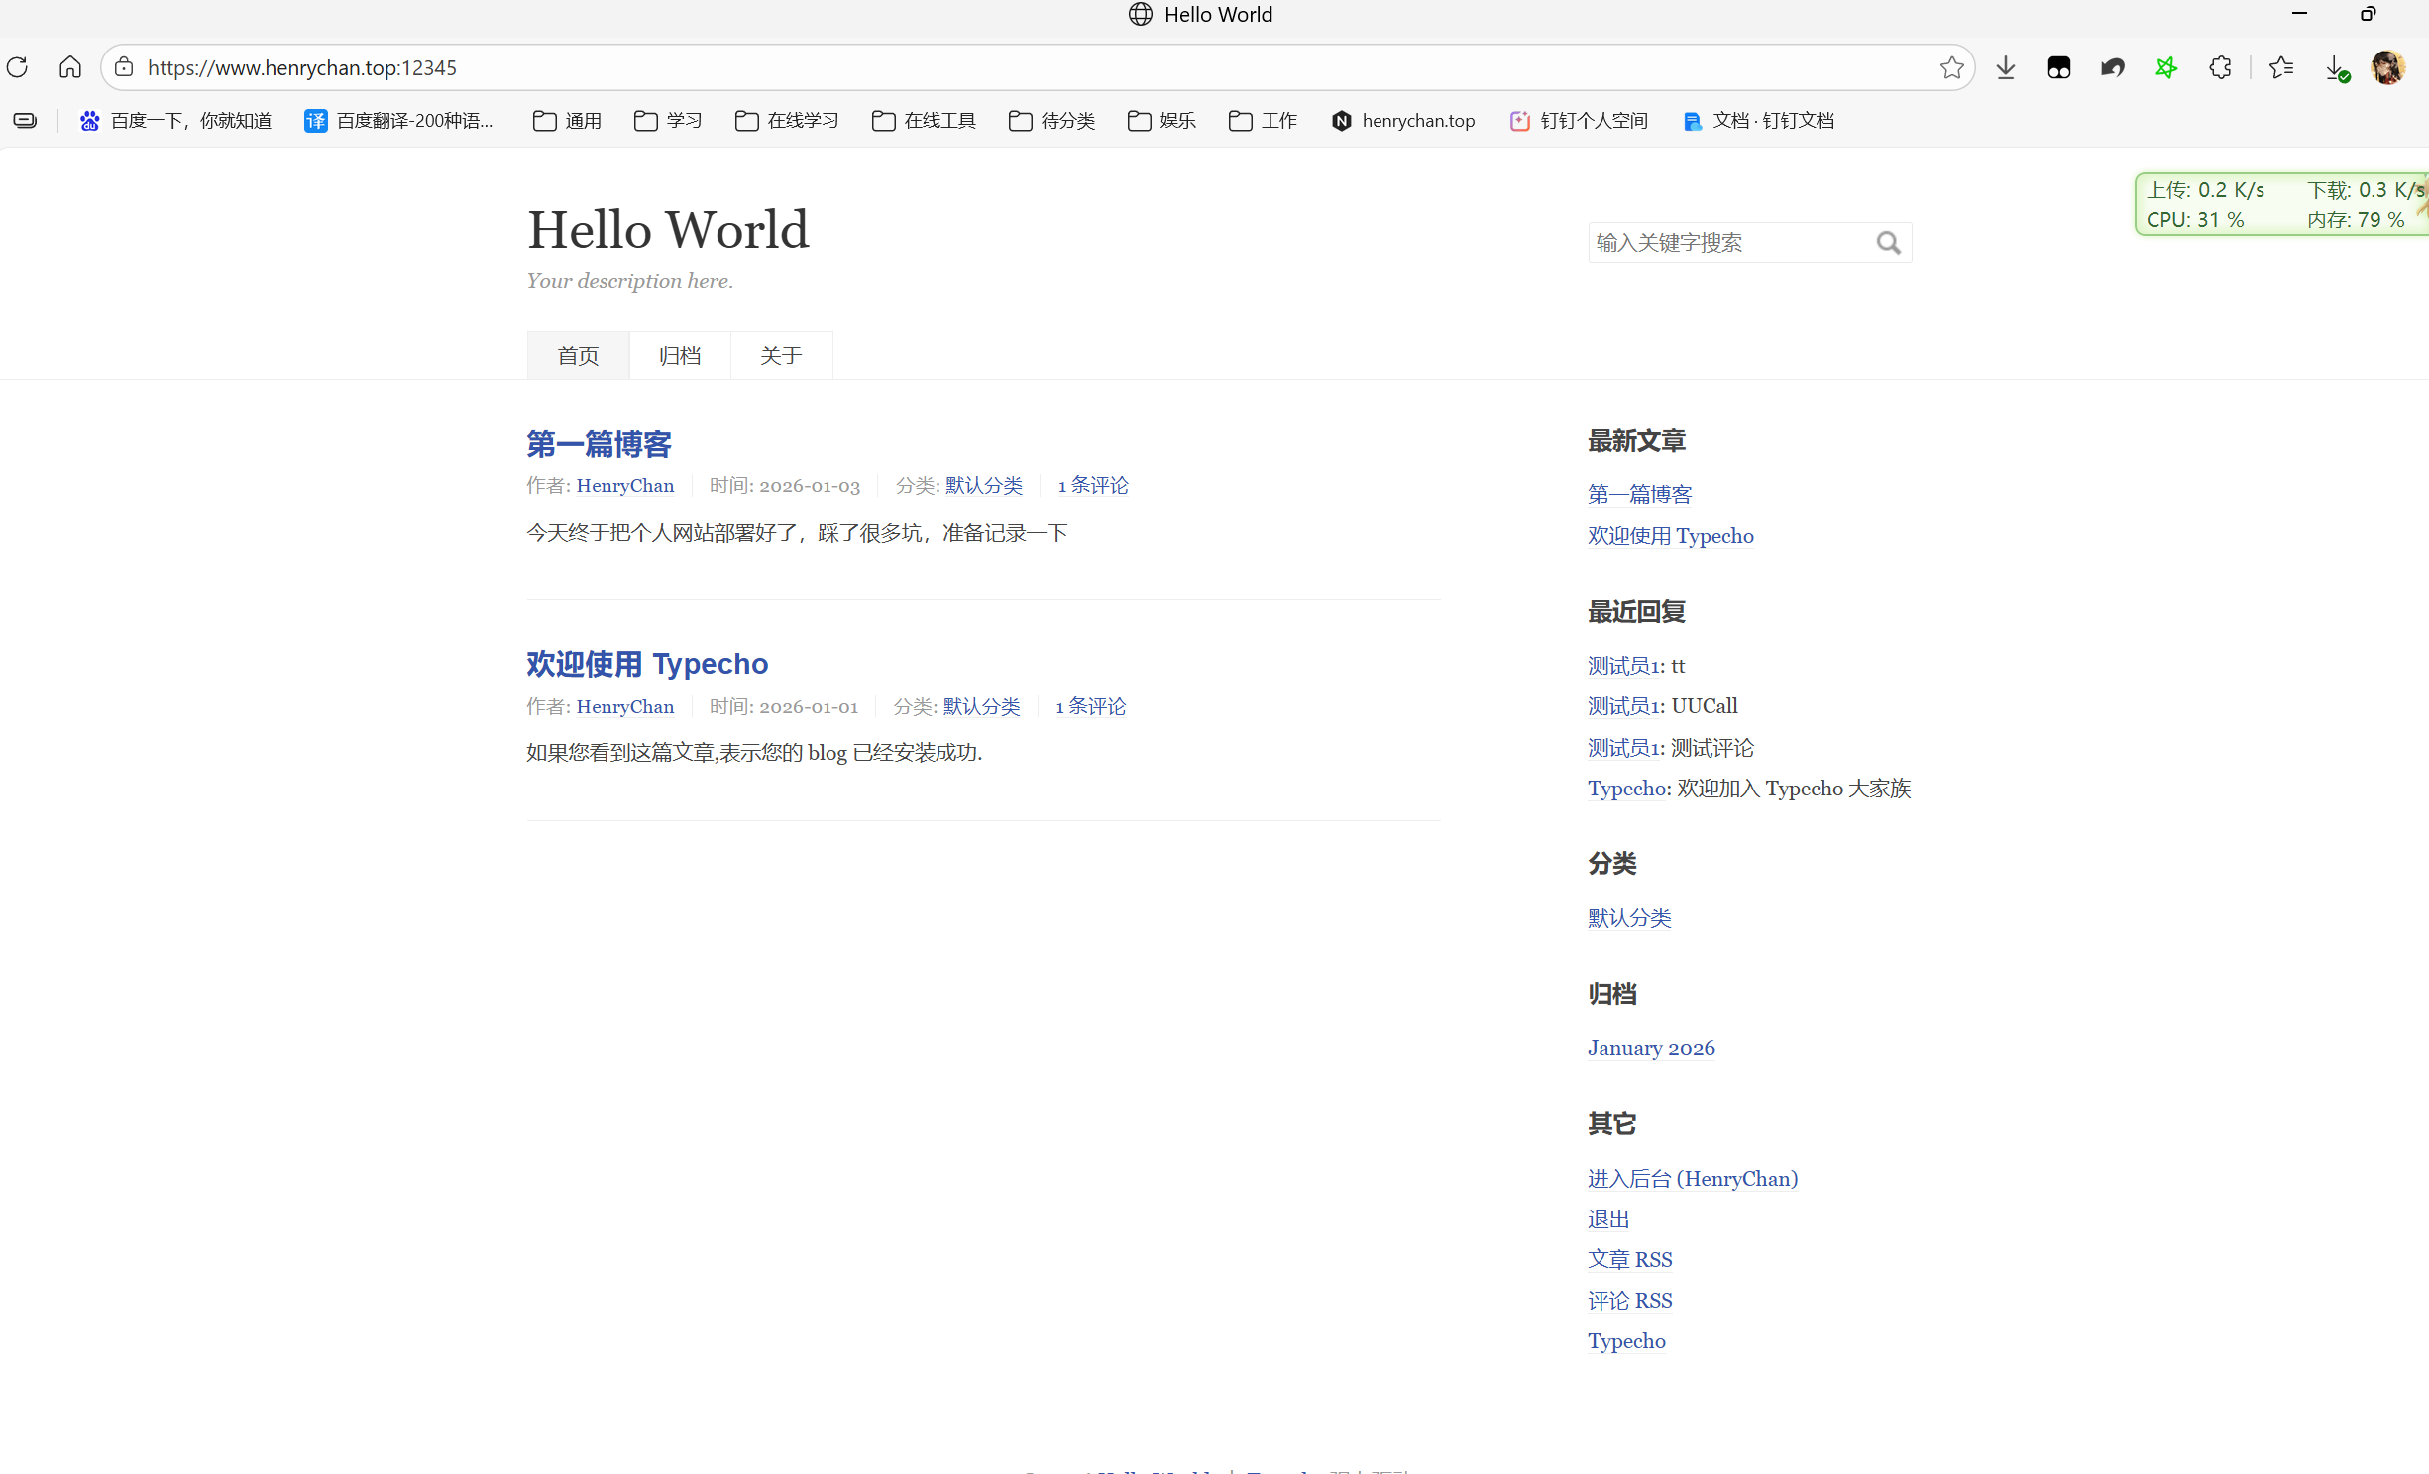The image size is (2429, 1474).
Task: Open the henrychan.top bookmark
Action: (x=1403, y=121)
